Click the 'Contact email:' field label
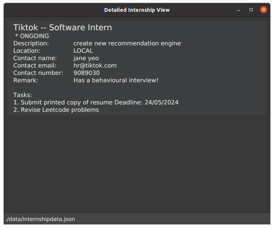Image resolution: width=274 pixels, height=228 pixels. (35, 66)
